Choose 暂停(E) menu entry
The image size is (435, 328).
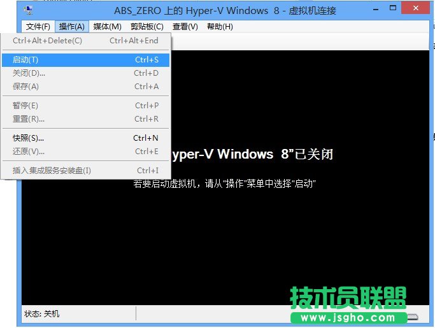85,106
